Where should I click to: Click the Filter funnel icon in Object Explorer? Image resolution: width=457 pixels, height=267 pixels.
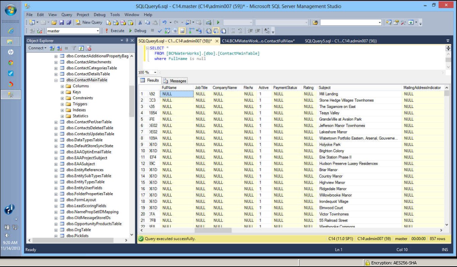[x=74, y=48]
